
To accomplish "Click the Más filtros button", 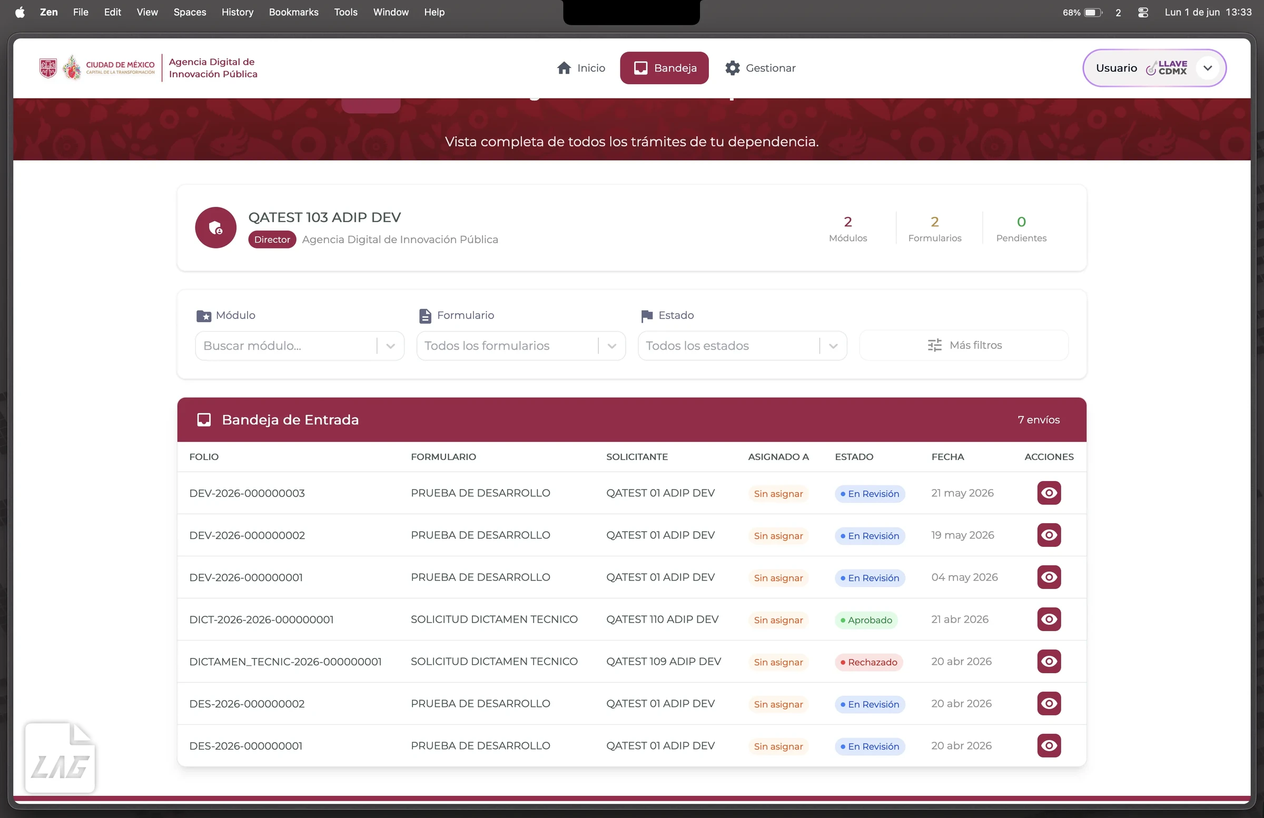I will tap(963, 345).
